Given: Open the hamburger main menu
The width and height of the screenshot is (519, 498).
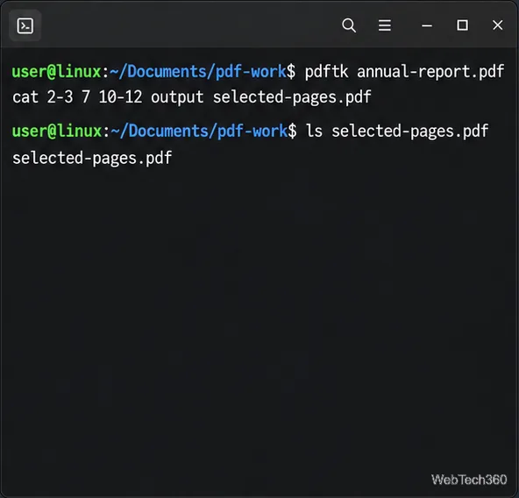Looking at the screenshot, I should [x=385, y=25].
